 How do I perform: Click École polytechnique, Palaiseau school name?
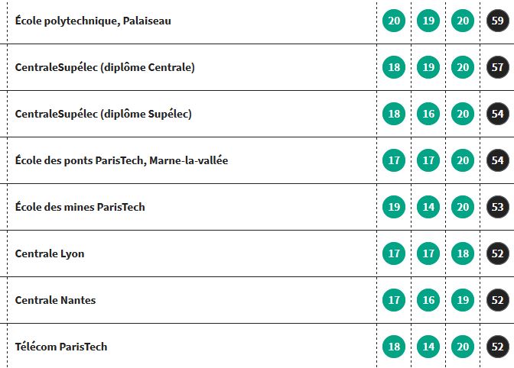(x=93, y=21)
